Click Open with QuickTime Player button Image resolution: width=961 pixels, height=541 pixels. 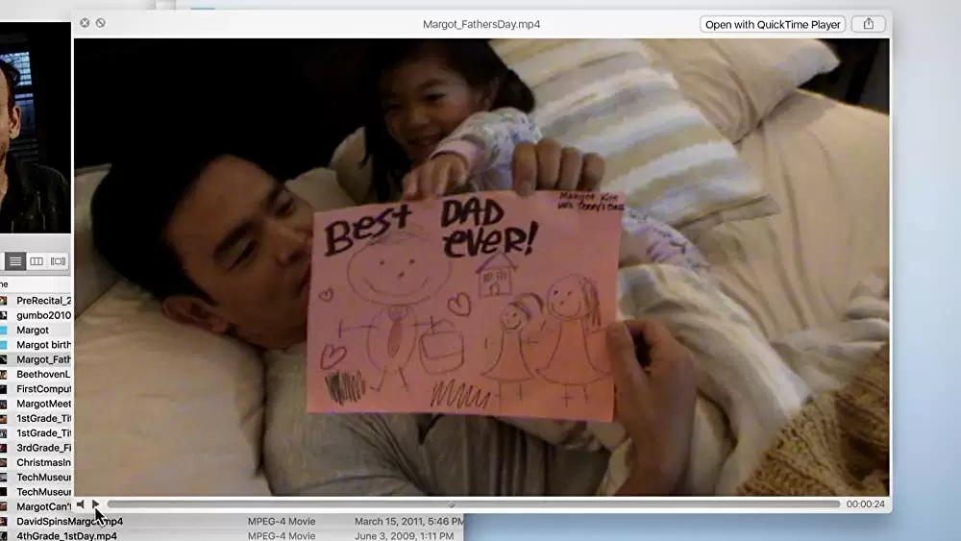coord(773,24)
